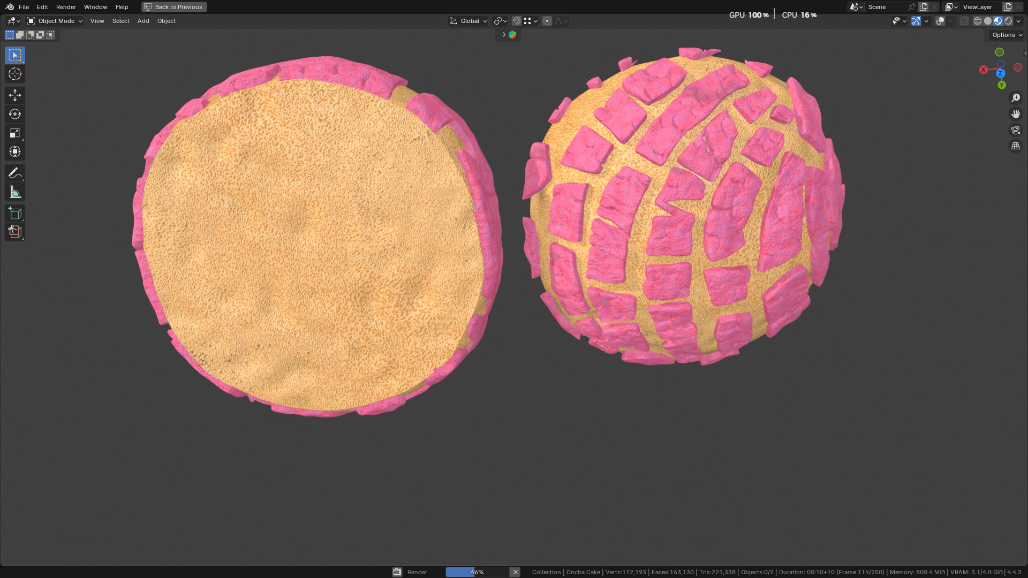Screen dimensions: 1028x578
Task: Toggle X-ray mode
Action: click(964, 21)
